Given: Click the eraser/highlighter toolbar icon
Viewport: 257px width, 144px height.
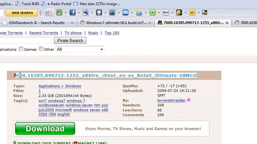Looking at the screenshot, I should [49, 12].
